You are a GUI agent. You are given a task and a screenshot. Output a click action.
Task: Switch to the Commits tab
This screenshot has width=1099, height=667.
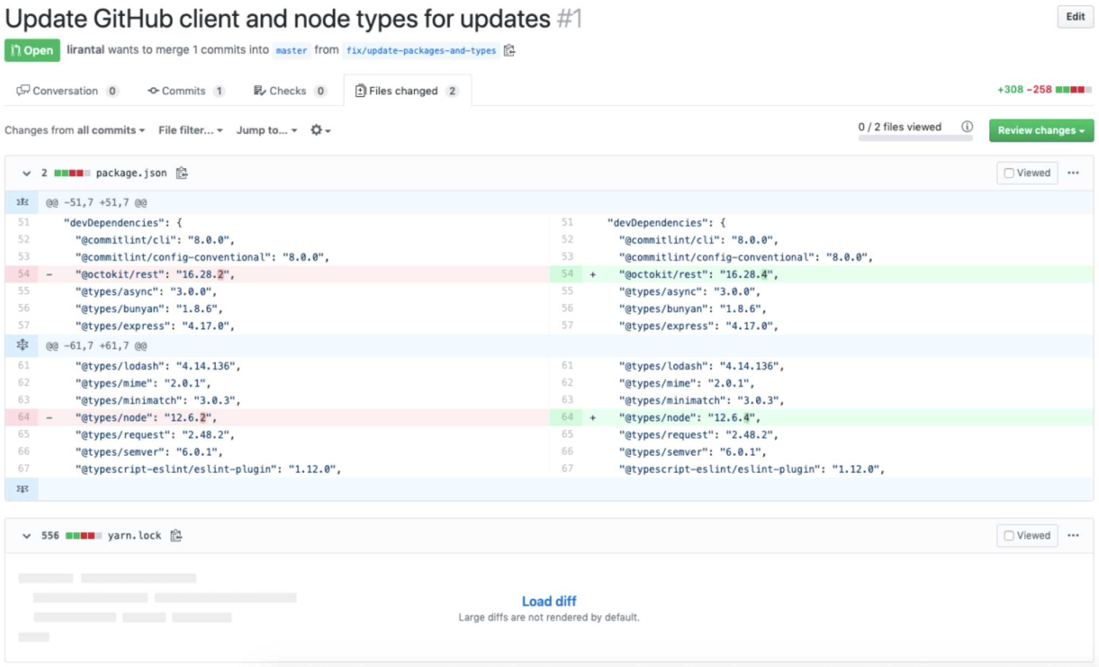(x=185, y=91)
